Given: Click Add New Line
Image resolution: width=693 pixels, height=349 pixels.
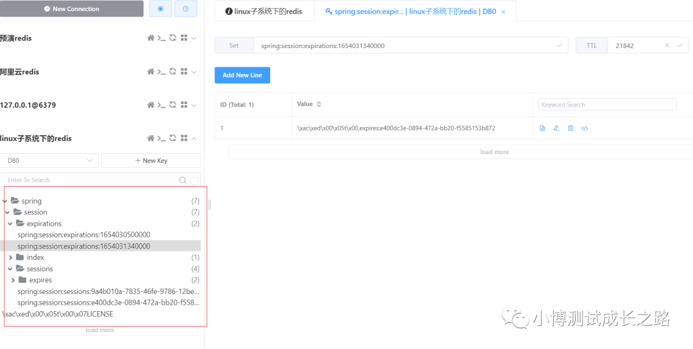Looking at the screenshot, I should point(242,75).
